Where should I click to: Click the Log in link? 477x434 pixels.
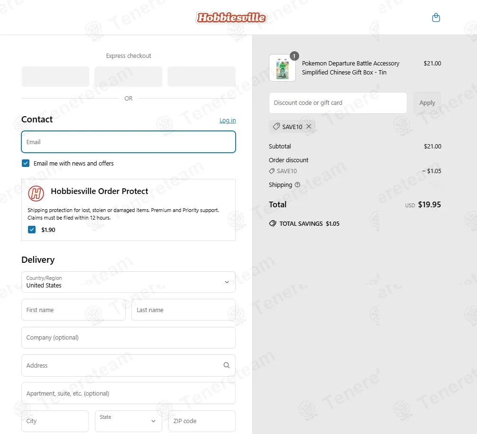[x=228, y=120]
